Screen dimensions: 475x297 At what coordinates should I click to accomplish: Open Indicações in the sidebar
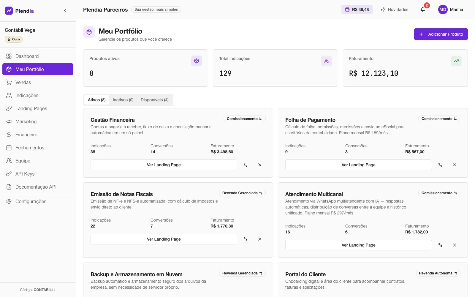point(38,95)
